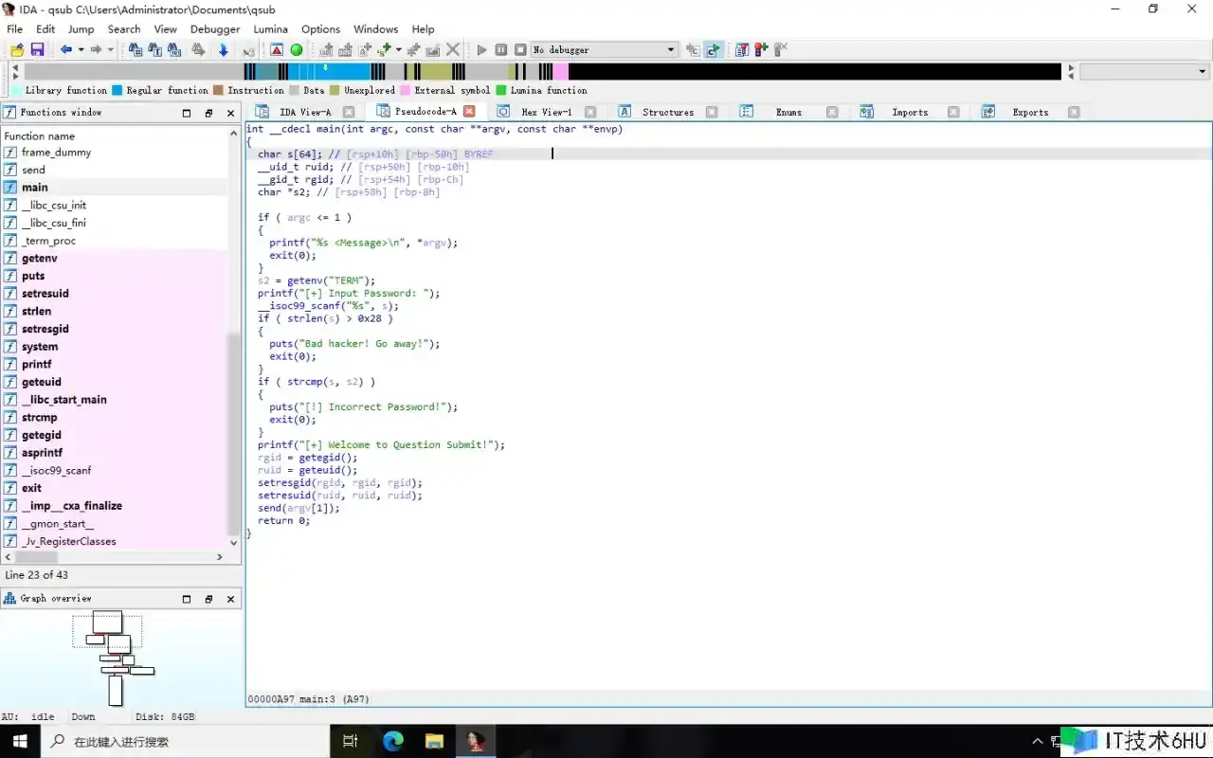Open the Debugger menu
The height and width of the screenshot is (758, 1213).
tap(214, 29)
